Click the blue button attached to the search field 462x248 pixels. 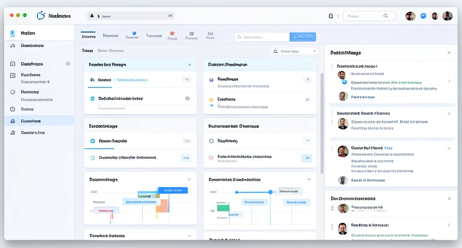click(x=303, y=37)
